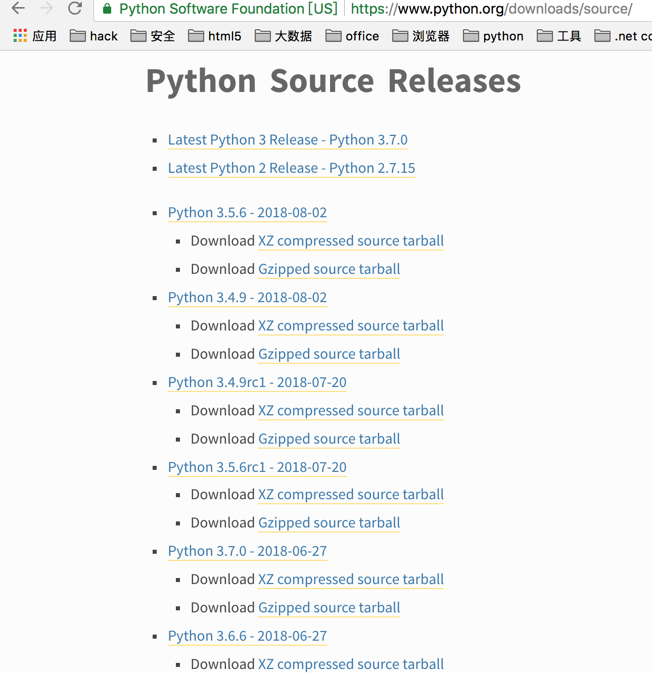Click the green padlock security icon
The height and width of the screenshot is (673, 652).
107,9
